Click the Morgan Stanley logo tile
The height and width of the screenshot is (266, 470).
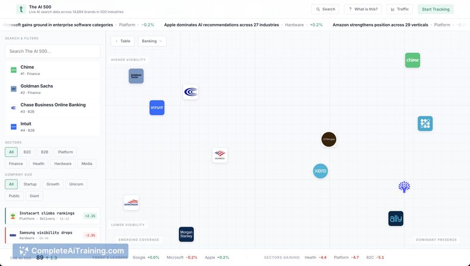tap(186, 234)
